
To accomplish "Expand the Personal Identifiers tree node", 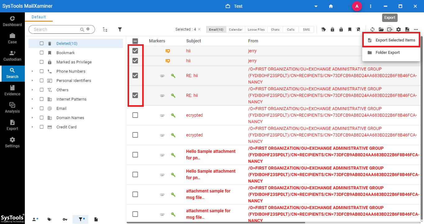I will (32, 80).
